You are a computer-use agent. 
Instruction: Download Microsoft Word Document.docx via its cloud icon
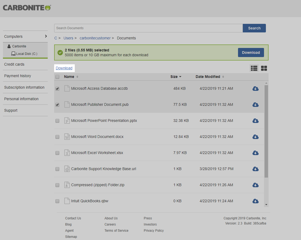pyautogui.click(x=255, y=137)
